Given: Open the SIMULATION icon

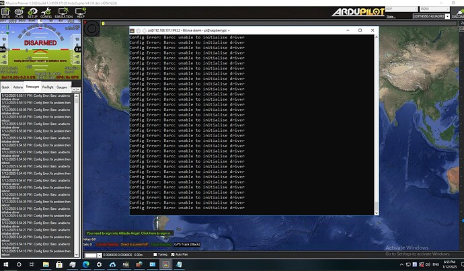Looking at the screenshot, I should tap(63, 13).
